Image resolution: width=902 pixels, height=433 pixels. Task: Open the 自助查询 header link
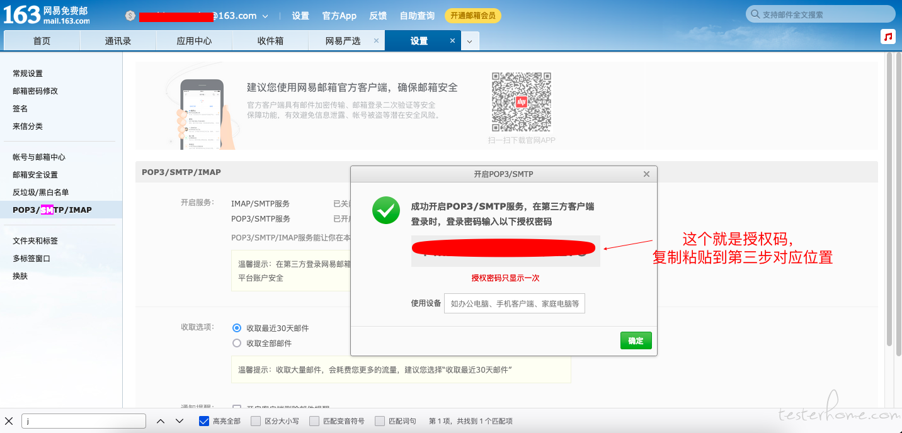coord(417,16)
